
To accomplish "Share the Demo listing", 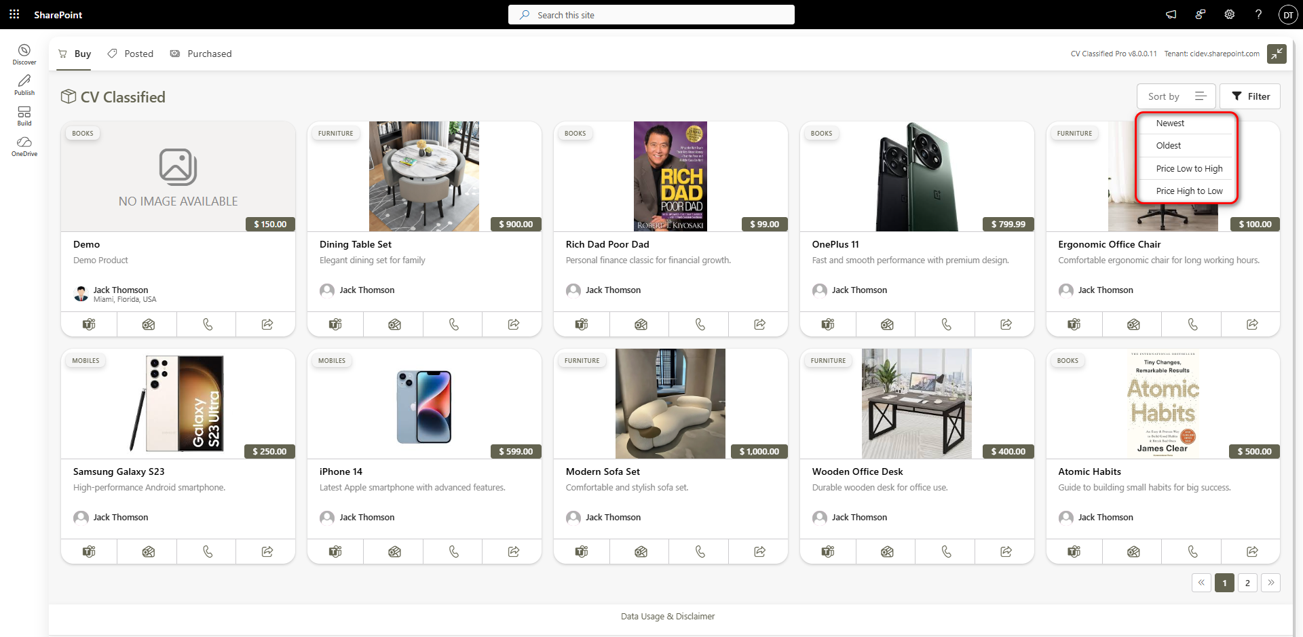I will (267, 324).
